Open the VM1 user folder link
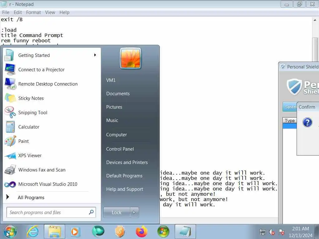 111,80
